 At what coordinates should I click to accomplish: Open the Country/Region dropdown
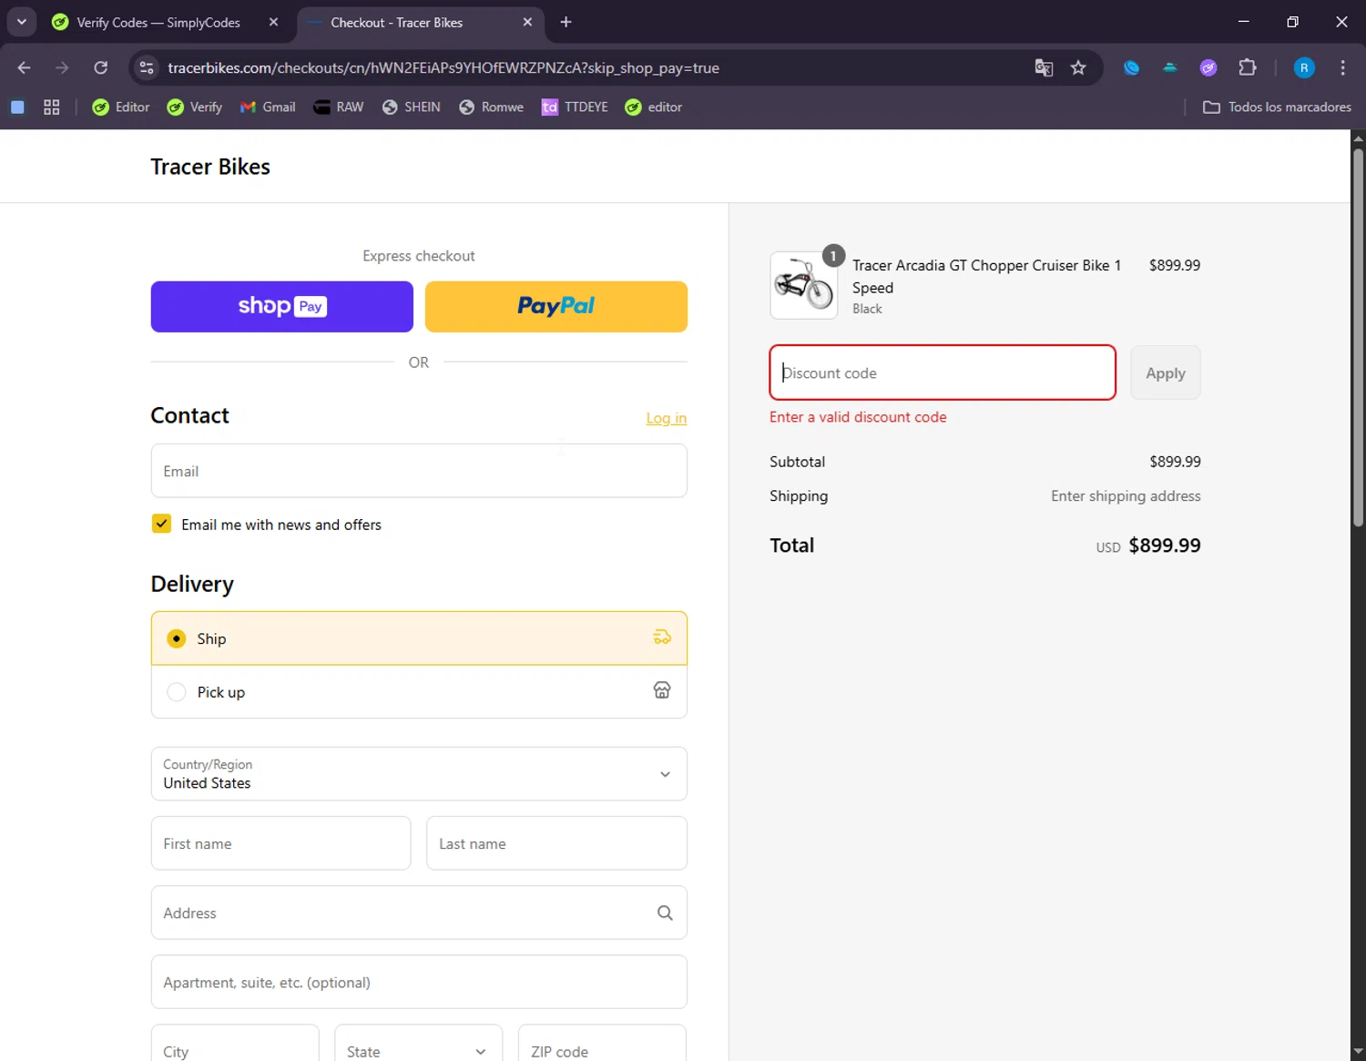(419, 774)
